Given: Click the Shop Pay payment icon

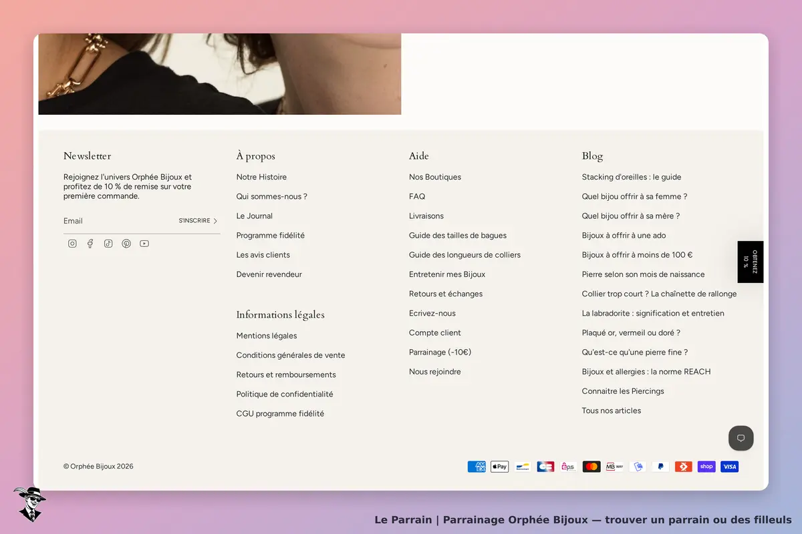Looking at the screenshot, I should coord(706,467).
